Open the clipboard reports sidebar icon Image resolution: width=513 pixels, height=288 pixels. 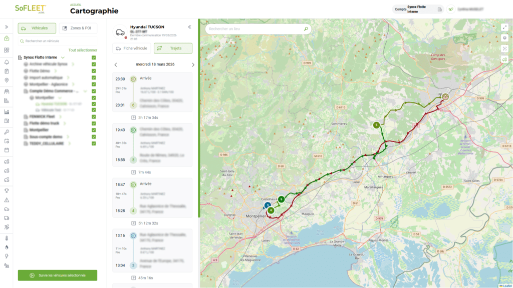7,71
